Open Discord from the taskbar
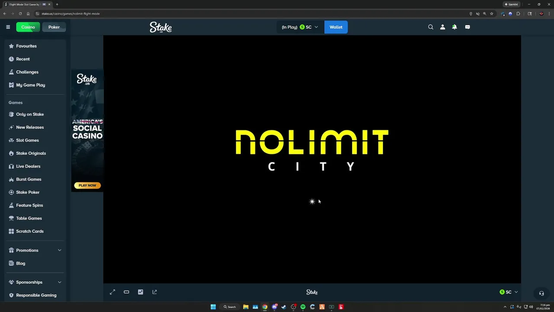Image resolution: width=554 pixels, height=312 pixels. [x=274, y=307]
